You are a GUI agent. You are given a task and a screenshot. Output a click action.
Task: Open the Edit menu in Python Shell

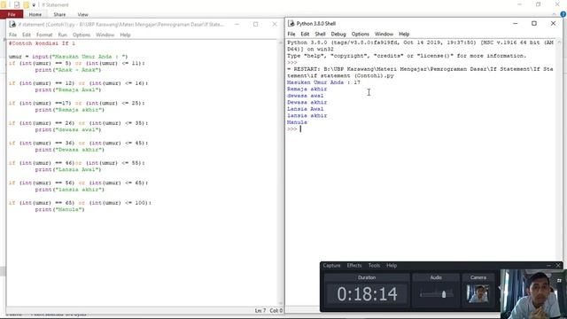click(305, 34)
